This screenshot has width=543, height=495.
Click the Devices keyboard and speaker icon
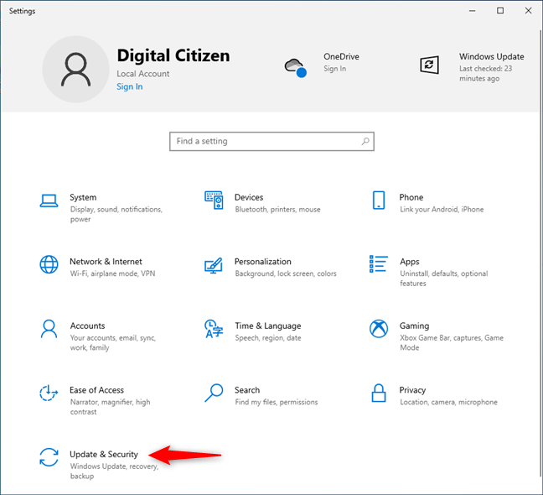214,201
